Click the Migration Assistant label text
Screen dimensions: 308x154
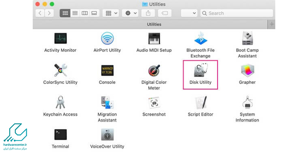click(107, 117)
